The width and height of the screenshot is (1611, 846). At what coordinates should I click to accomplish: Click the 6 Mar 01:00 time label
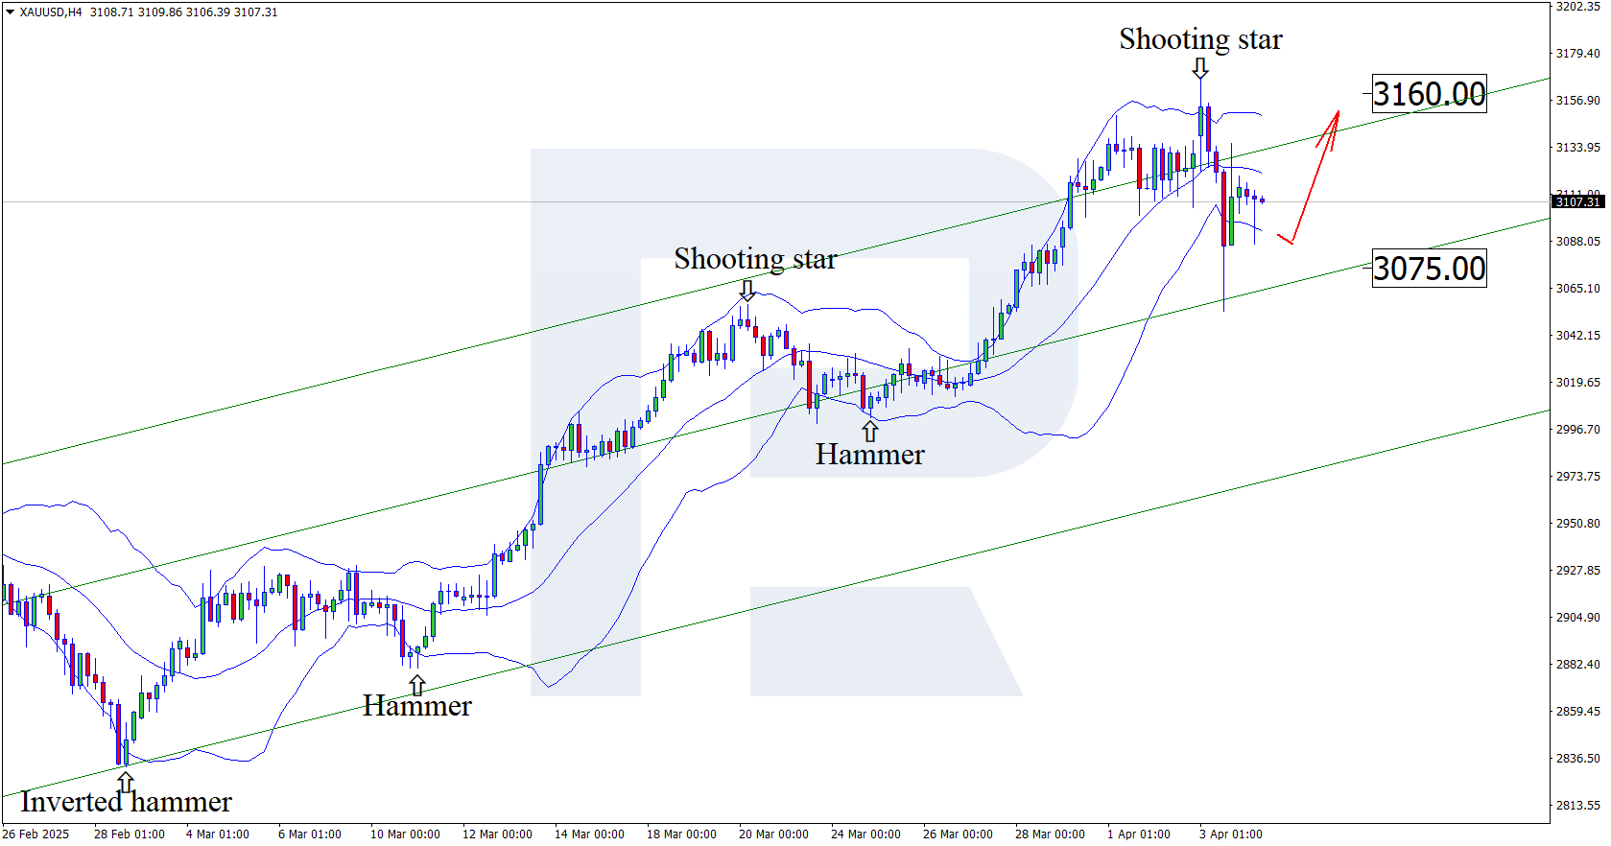[x=310, y=834]
